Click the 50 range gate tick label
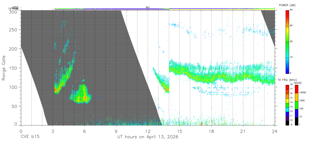Viewport: 309px width, 142px height. [15, 106]
